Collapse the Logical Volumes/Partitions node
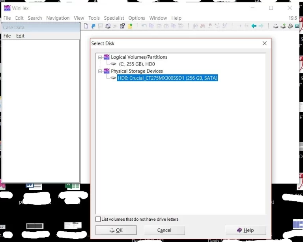 click(100, 57)
